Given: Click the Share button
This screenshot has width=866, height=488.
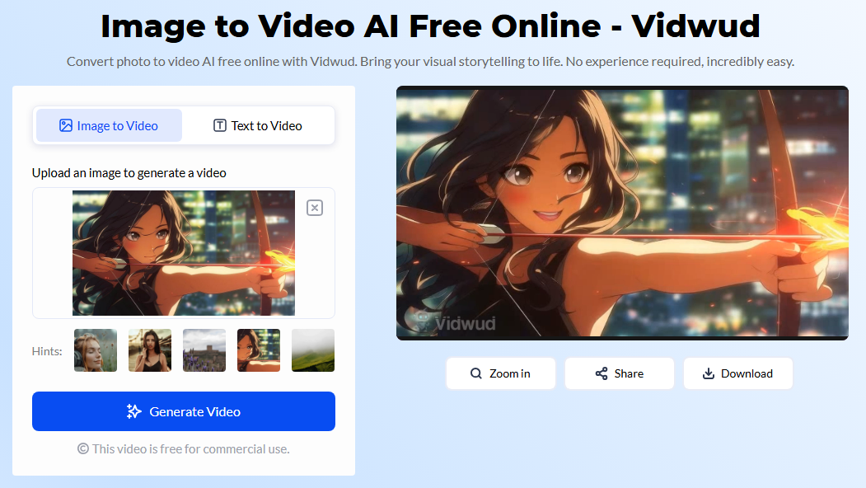Looking at the screenshot, I should 619,373.
